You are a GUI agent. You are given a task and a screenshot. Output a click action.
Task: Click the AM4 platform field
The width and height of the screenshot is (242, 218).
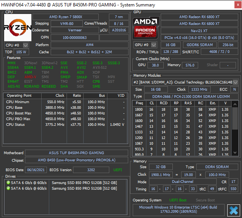click(90, 45)
